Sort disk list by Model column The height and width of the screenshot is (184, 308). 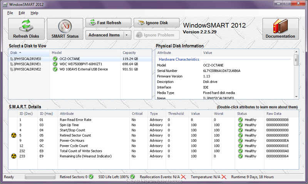[x=85, y=53]
